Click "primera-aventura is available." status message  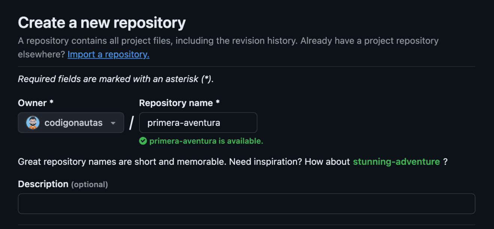pyautogui.click(x=206, y=141)
